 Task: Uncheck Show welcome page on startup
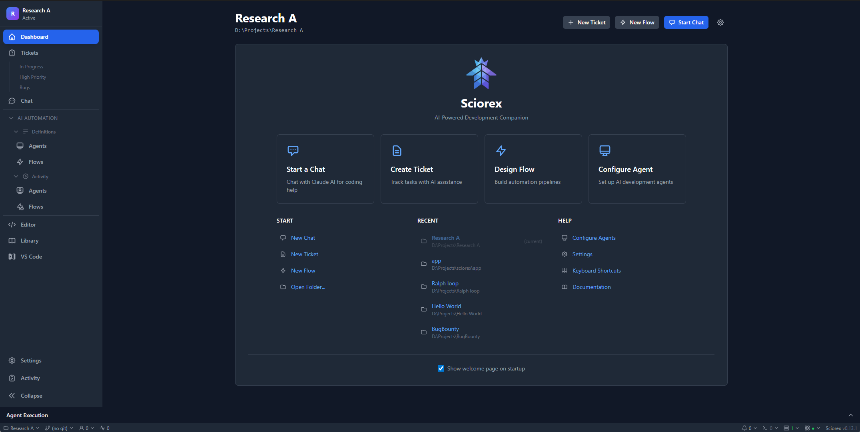(441, 368)
